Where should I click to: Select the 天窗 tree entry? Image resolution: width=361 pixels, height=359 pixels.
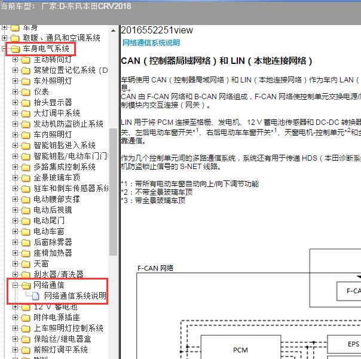point(41,263)
